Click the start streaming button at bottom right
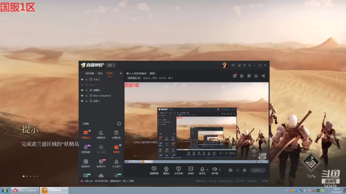This screenshot has width=346, height=194. [x=258, y=170]
